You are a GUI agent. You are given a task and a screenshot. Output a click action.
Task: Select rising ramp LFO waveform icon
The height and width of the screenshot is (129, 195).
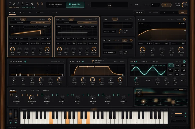coord(183,66)
